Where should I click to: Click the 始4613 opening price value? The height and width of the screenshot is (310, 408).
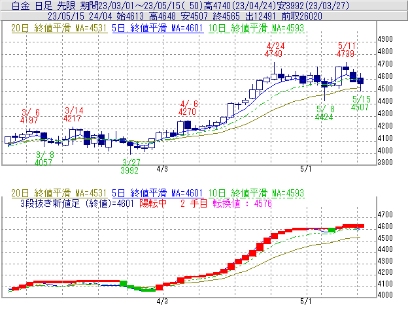click(130, 16)
